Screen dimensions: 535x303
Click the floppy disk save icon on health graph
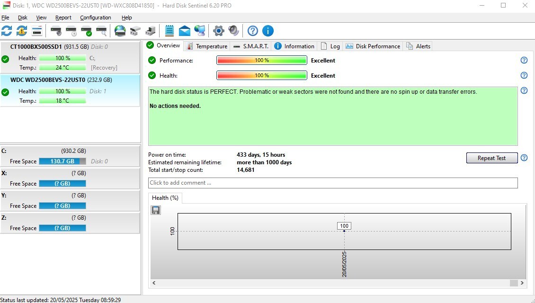coord(156,210)
